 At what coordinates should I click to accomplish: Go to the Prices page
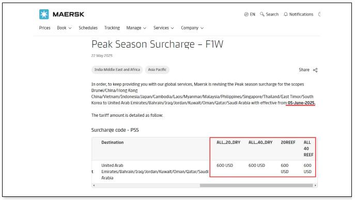(44, 28)
